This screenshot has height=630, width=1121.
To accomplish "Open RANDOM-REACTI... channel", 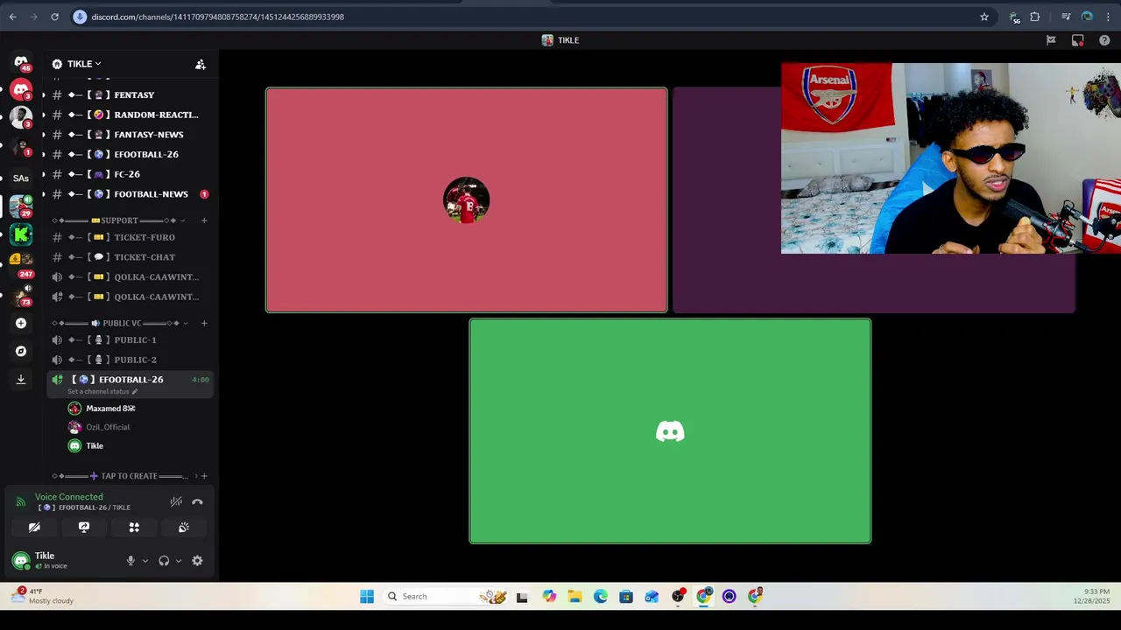I will (130, 115).
